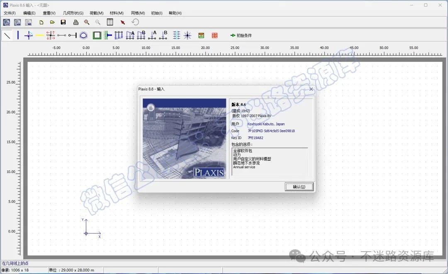The image size is (448, 274).
Task: Select the interface tool with red arrows
Action: (x=51, y=35)
